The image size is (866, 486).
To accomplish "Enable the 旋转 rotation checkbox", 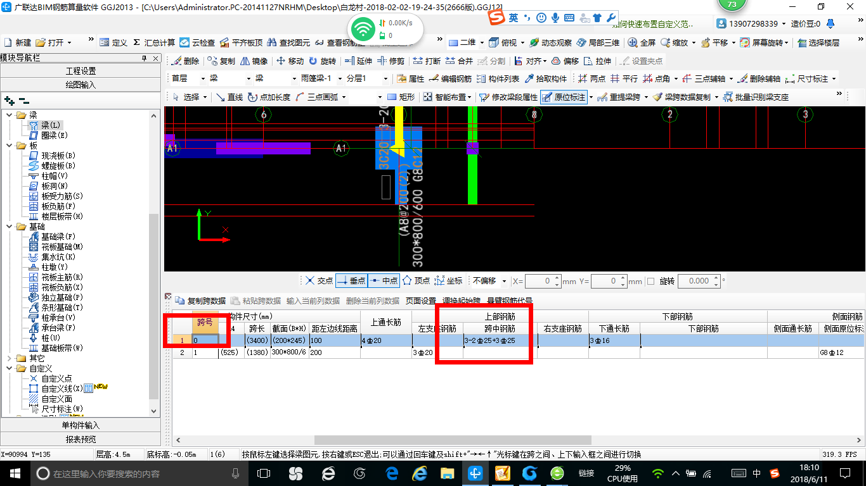I will 650,281.
